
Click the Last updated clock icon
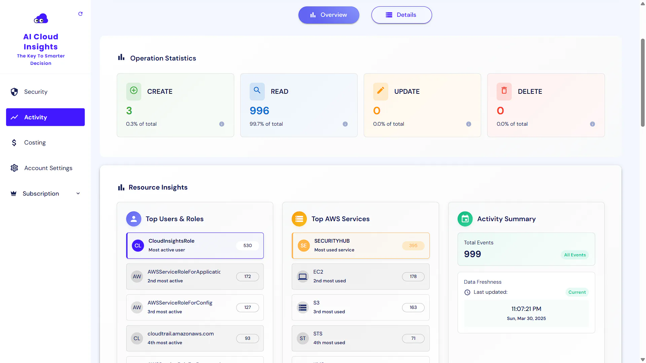point(467,292)
